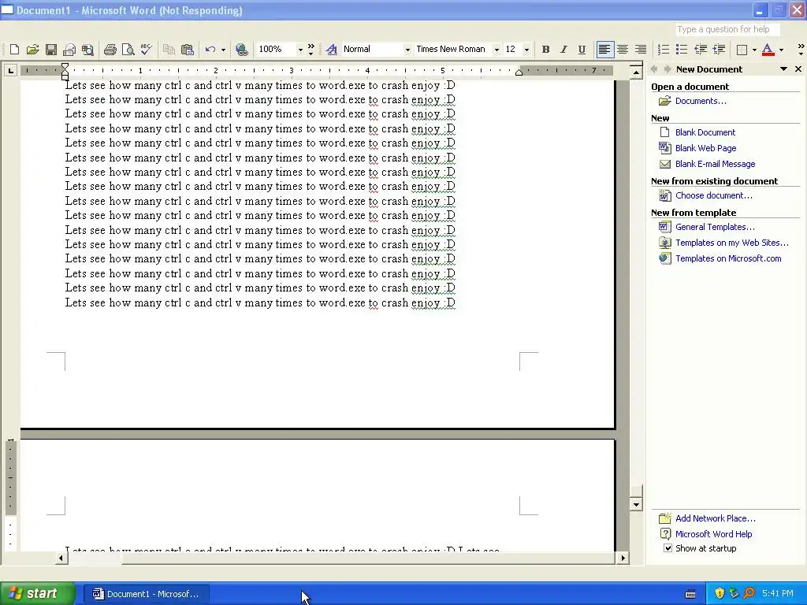Select Blank E-mail Message option
The image size is (807, 605).
716,164
